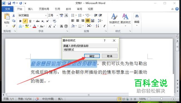Open the font size dropdown
Screen dimensions: 181x103
click(x=57, y=15)
